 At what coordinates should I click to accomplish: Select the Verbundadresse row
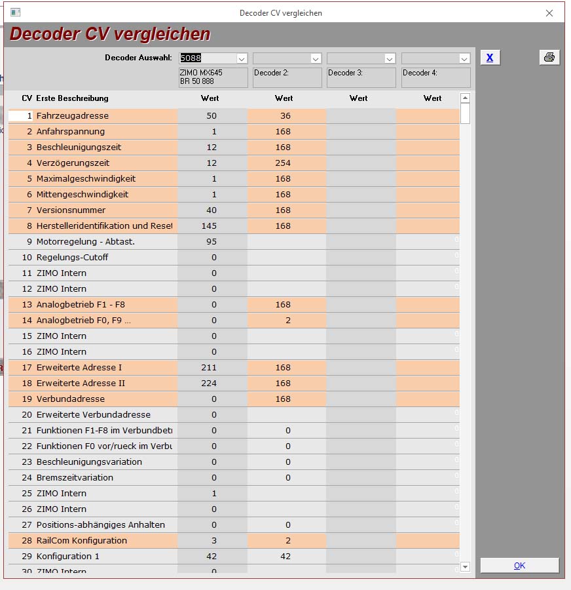pyautogui.click(x=234, y=399)
